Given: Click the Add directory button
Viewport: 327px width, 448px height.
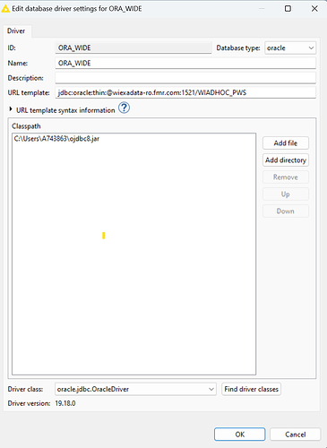Looking at the screenshot, I should tap(286, 160).
